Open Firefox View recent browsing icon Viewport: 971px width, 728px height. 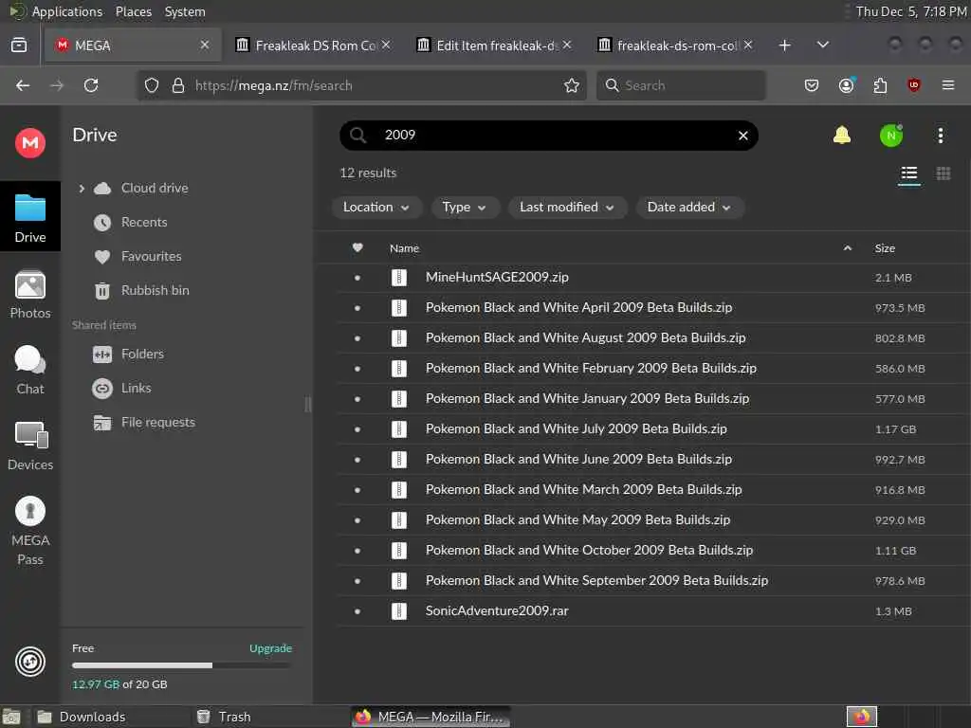tap(19, 45)
